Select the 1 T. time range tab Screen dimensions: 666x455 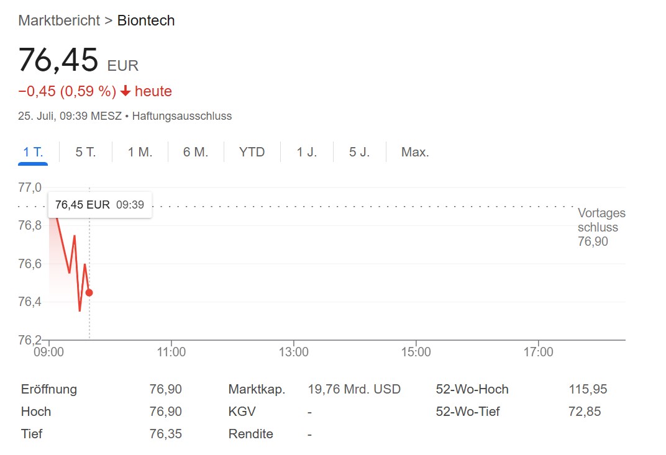(x=33, y=152)
